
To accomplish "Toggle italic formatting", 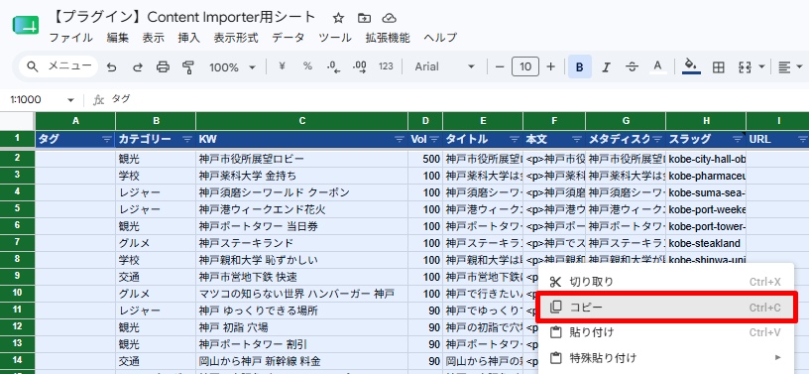I will click(x=606, y=66).
